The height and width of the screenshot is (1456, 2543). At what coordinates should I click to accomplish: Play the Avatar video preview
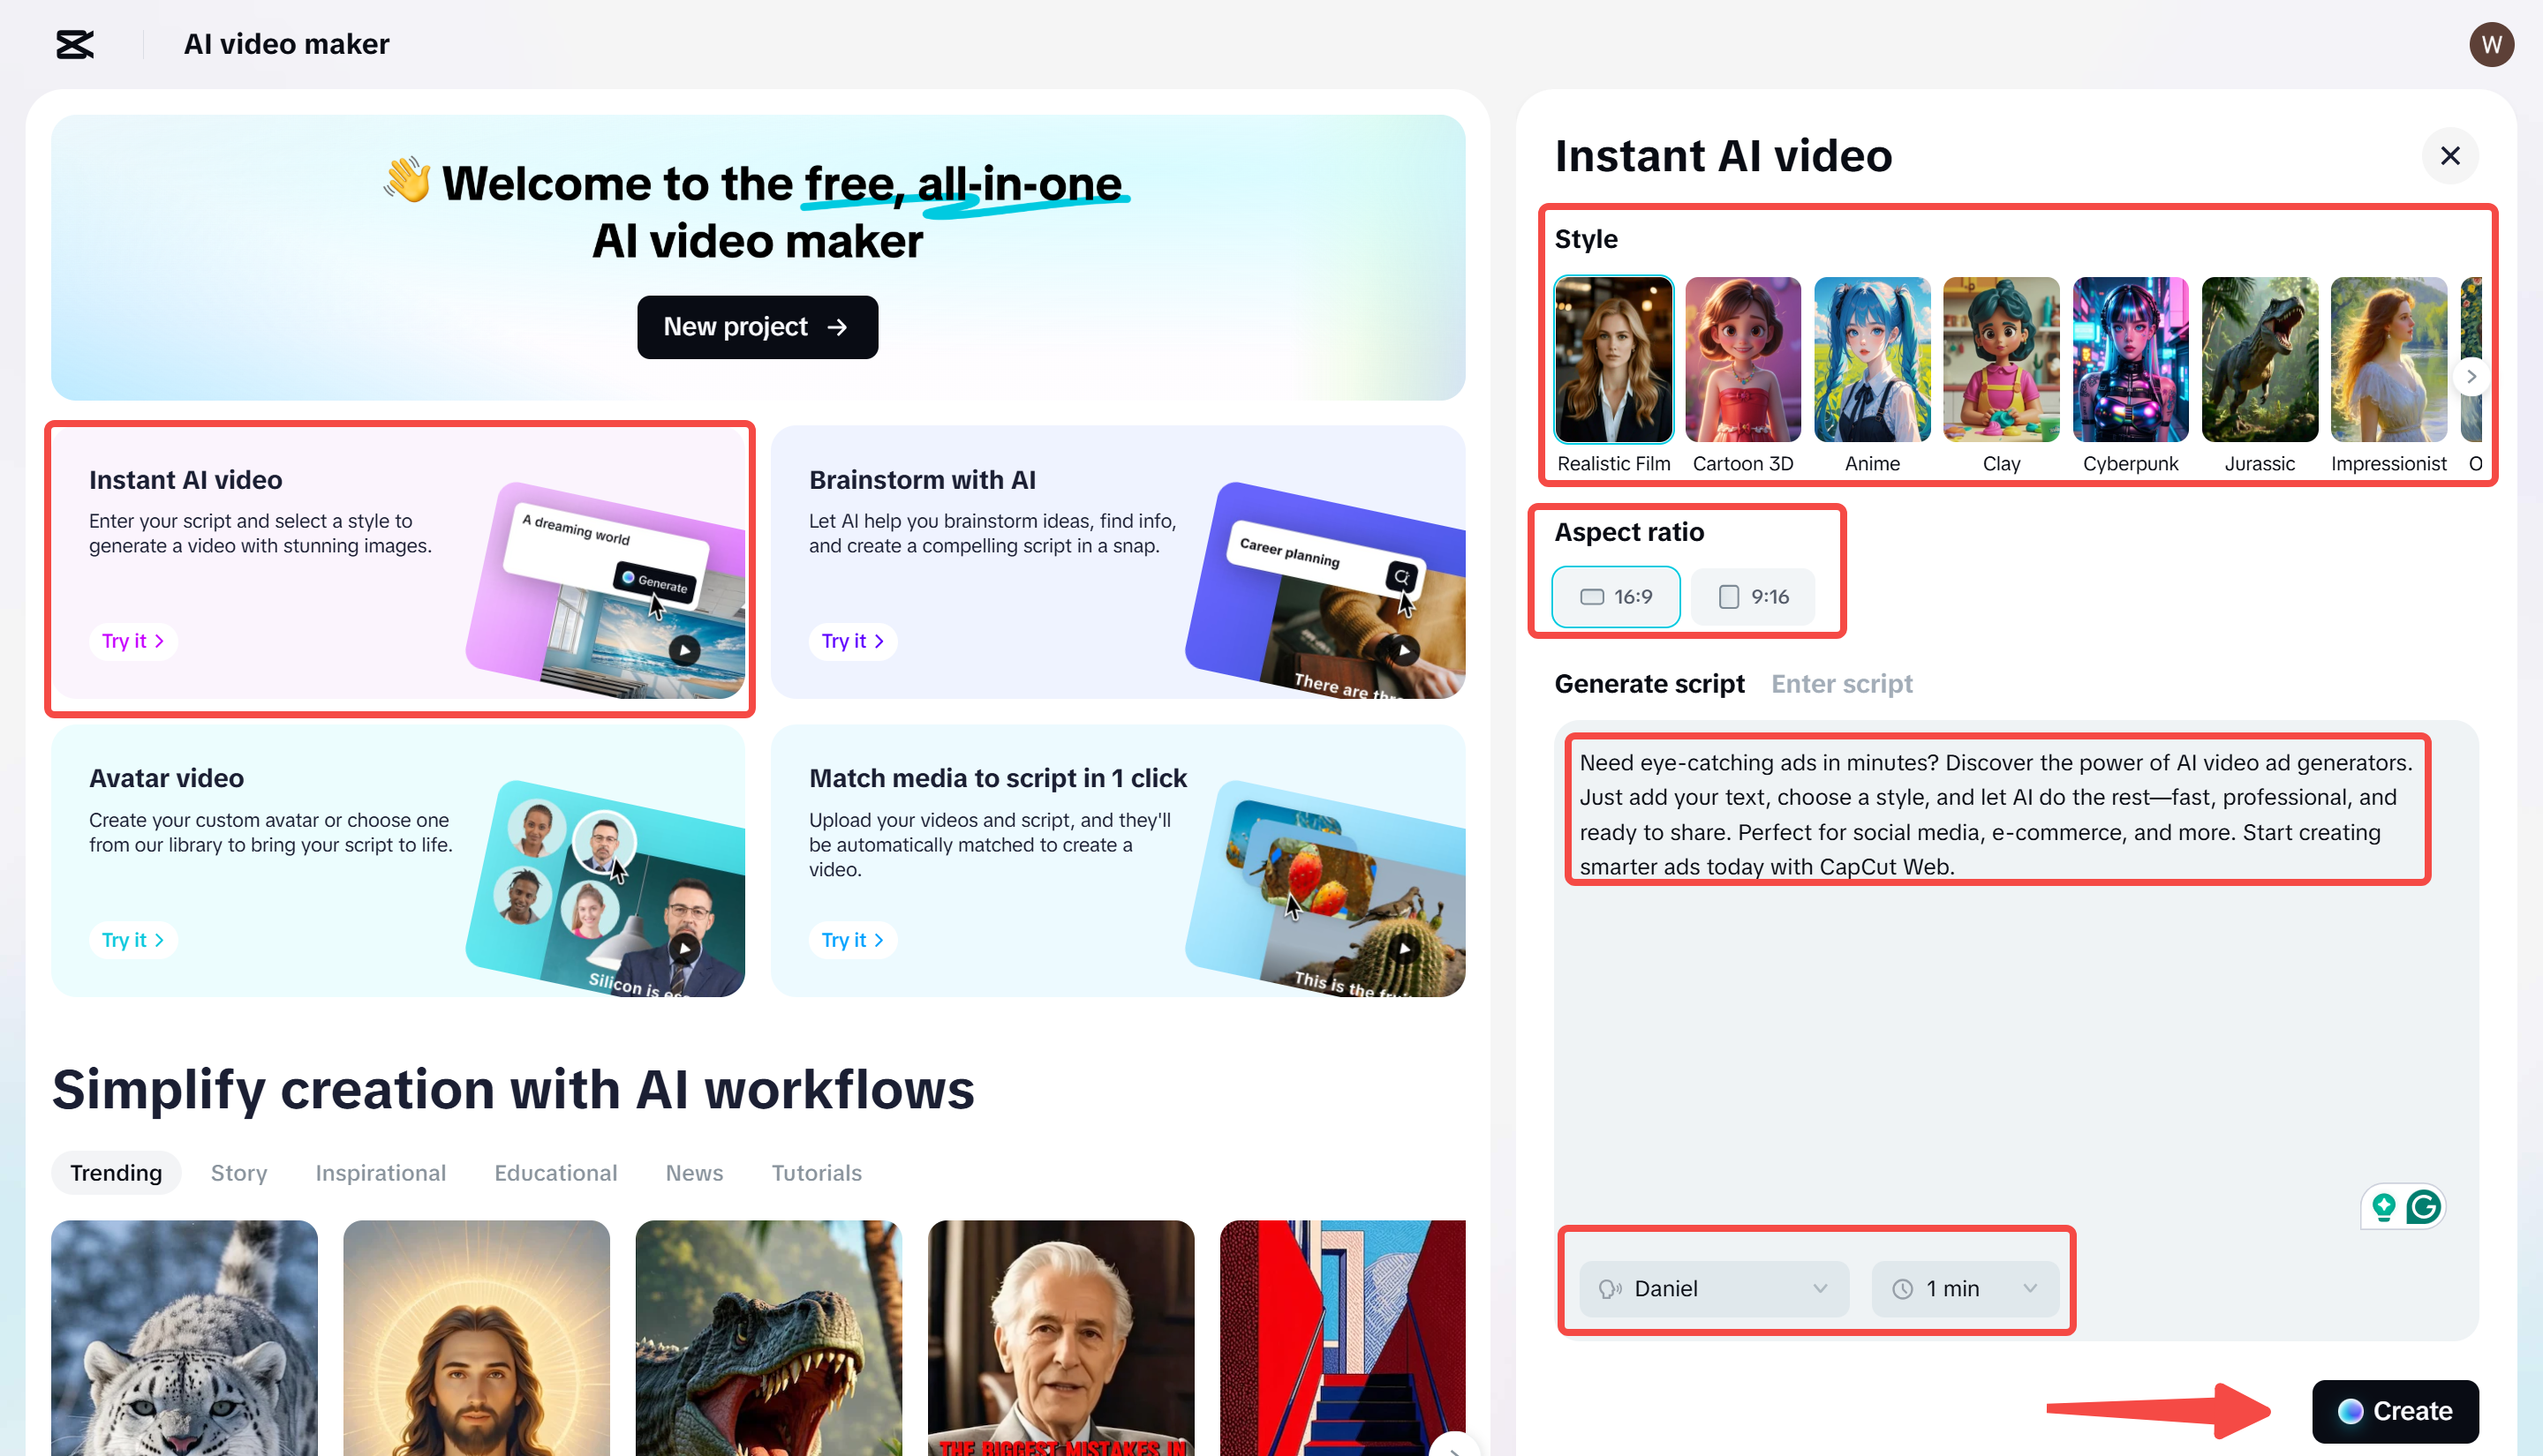pyautogui.click(x=684, y=948)
